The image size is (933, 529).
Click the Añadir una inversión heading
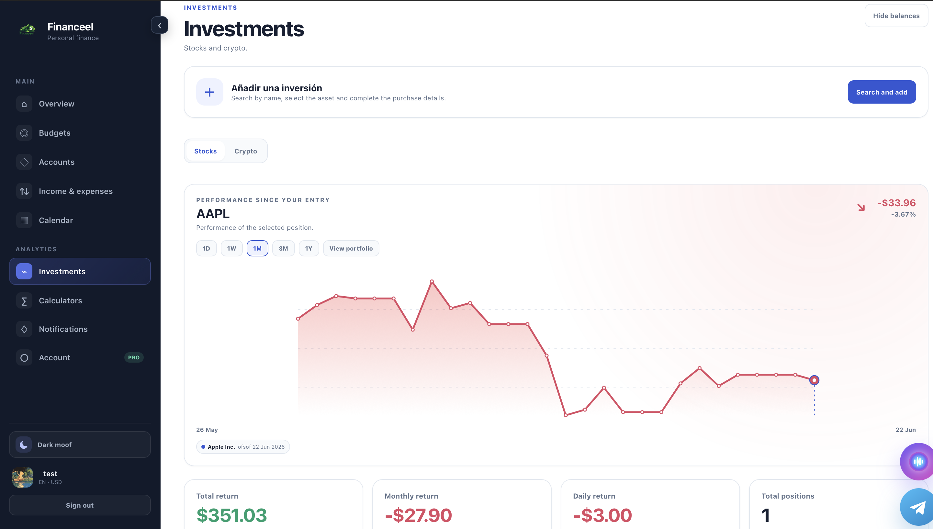pos(276,88)
